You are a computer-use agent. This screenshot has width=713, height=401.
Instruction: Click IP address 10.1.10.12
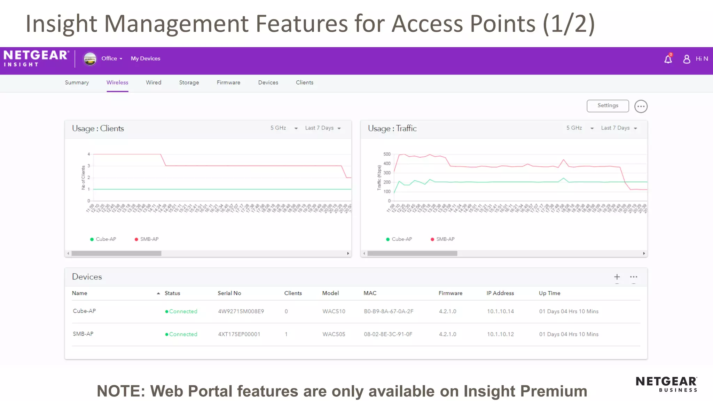point(500,334)
